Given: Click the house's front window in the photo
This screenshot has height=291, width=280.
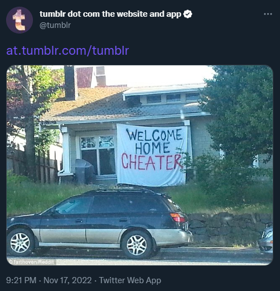Looking at the screenshot, I should 98,156.
